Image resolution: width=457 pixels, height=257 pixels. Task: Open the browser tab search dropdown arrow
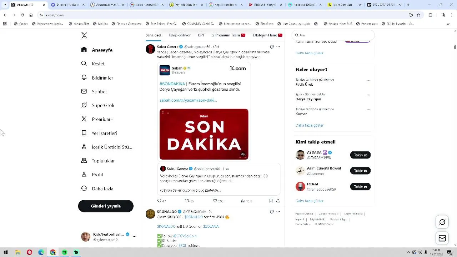tap(5, 5)
